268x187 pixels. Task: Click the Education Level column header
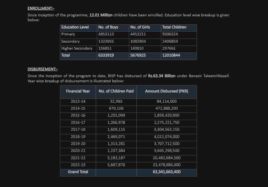pyautogui.click(x=75, y=27)
